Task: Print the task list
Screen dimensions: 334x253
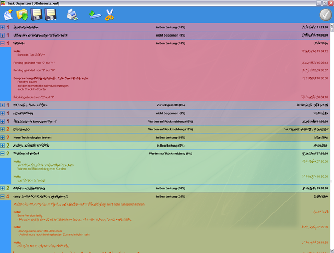Action: [x=73, y=15]
